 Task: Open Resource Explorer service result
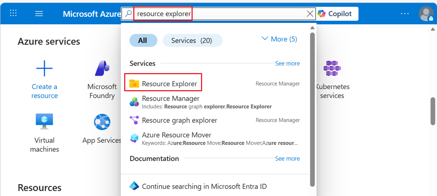click(215, 84)
